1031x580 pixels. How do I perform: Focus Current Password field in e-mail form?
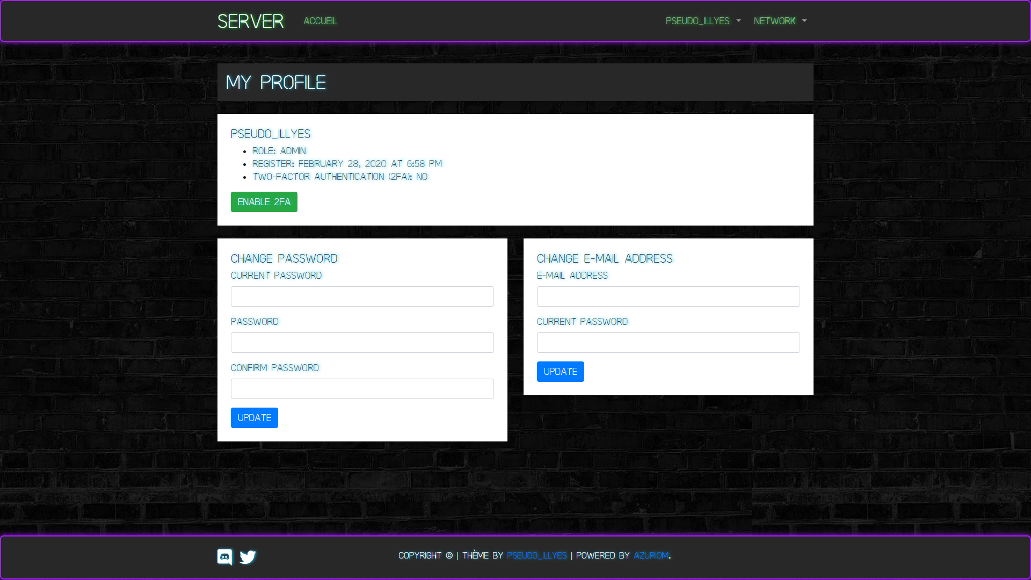tap(668, 343)
